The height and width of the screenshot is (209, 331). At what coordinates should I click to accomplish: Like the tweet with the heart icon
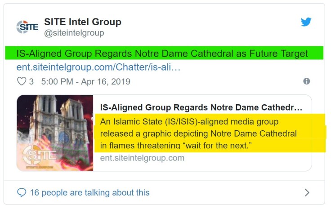point(22,81)
